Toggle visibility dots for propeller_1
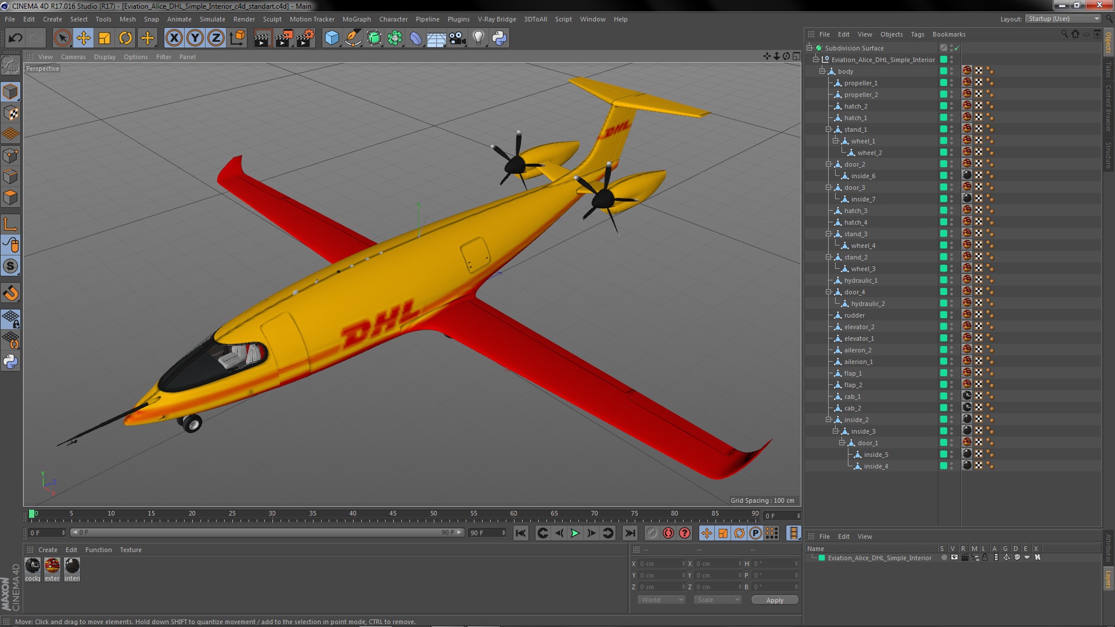 pos(951,83)
